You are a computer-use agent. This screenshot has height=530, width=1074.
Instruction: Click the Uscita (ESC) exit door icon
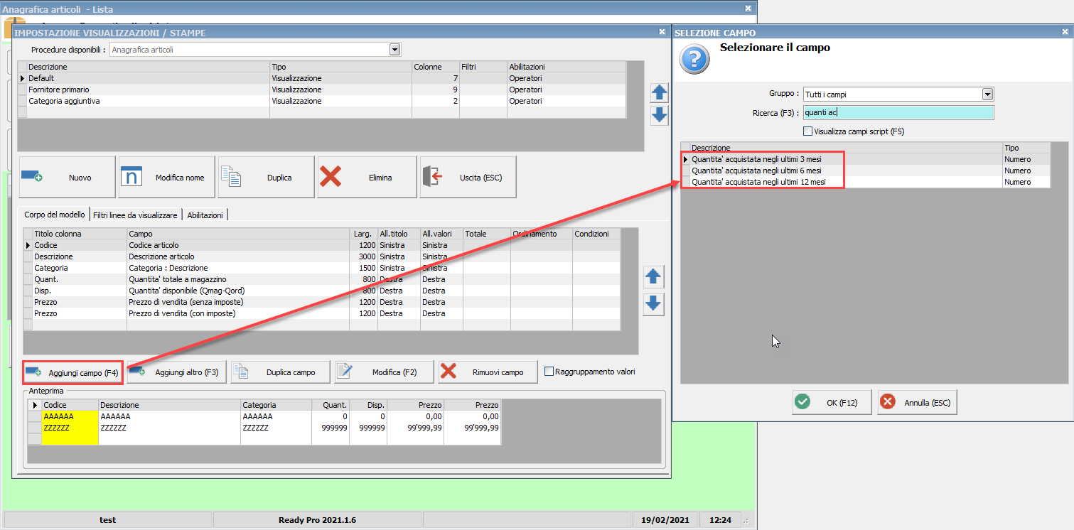pyautogui.click(x=434, y=177)
